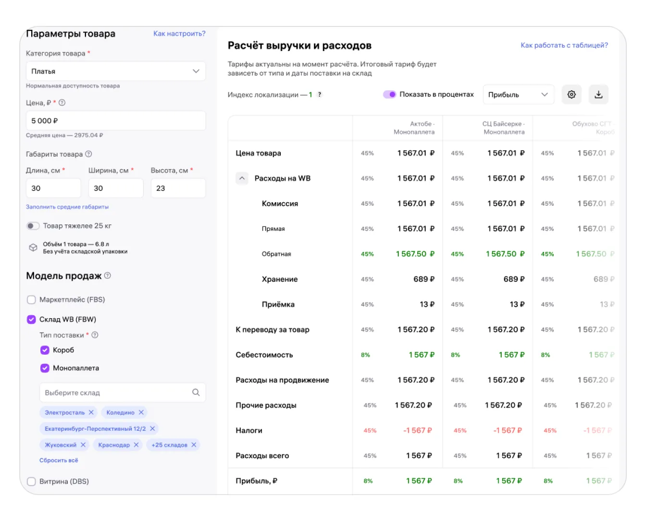Uncheck the Короб supply type
The image size is (646, 521).
45,350
